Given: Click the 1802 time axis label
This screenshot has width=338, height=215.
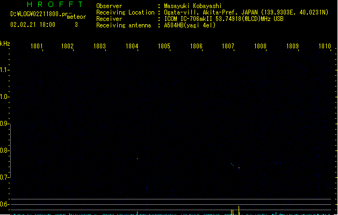Looking at the screenshot, I should click(68, 46).
